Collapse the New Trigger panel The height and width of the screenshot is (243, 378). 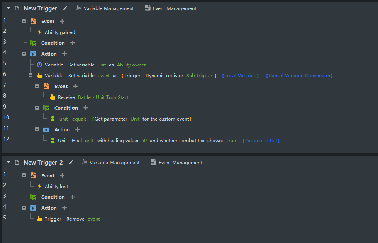[8, 8]
